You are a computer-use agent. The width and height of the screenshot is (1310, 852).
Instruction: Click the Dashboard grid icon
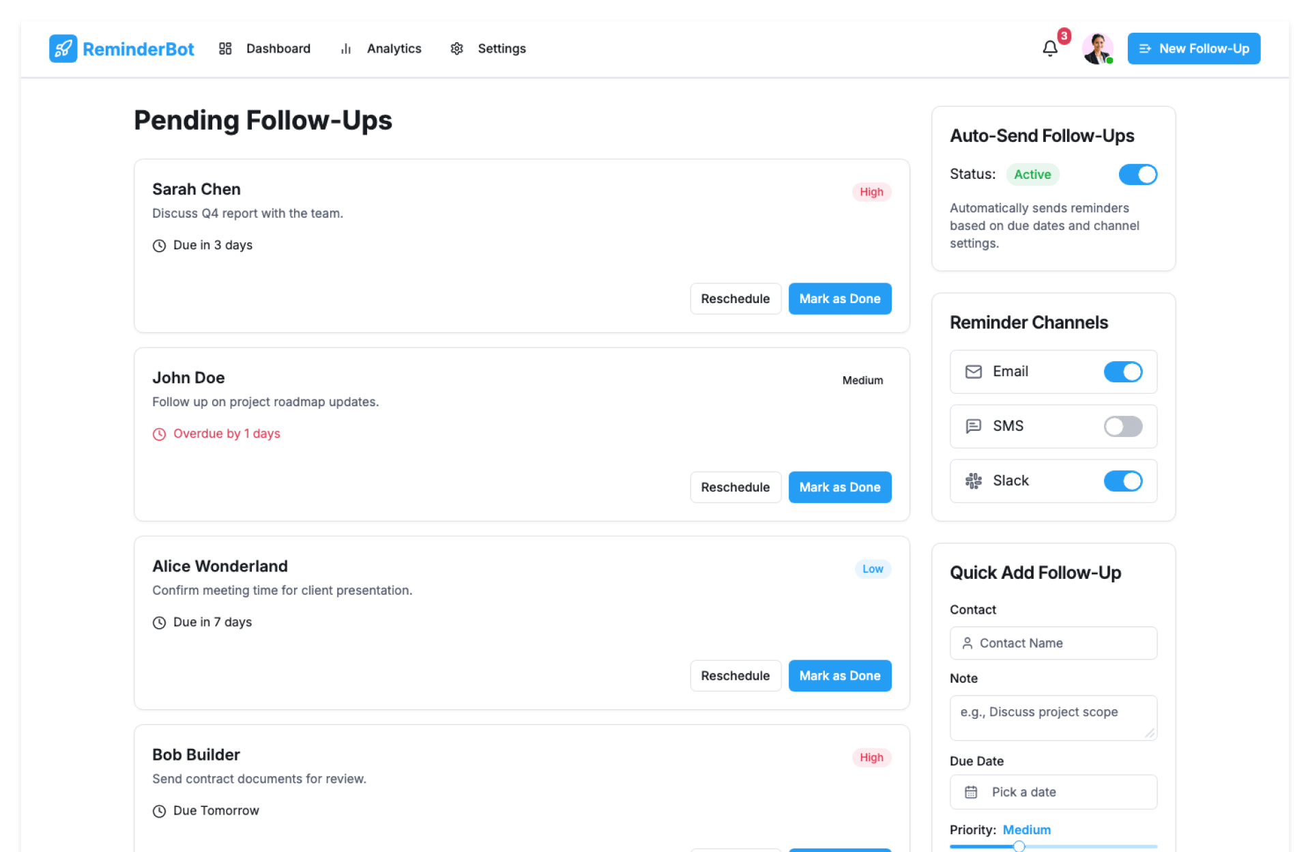(x=225, y=48)
